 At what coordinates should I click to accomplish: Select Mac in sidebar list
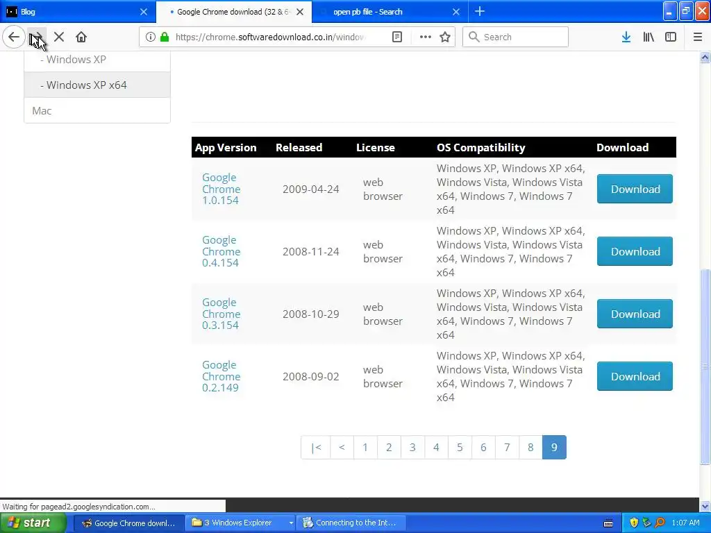point(97,110)
